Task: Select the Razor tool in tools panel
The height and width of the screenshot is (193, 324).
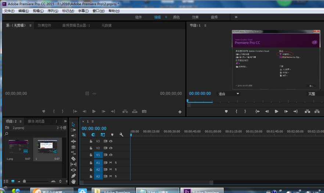Action: (73, 159)
